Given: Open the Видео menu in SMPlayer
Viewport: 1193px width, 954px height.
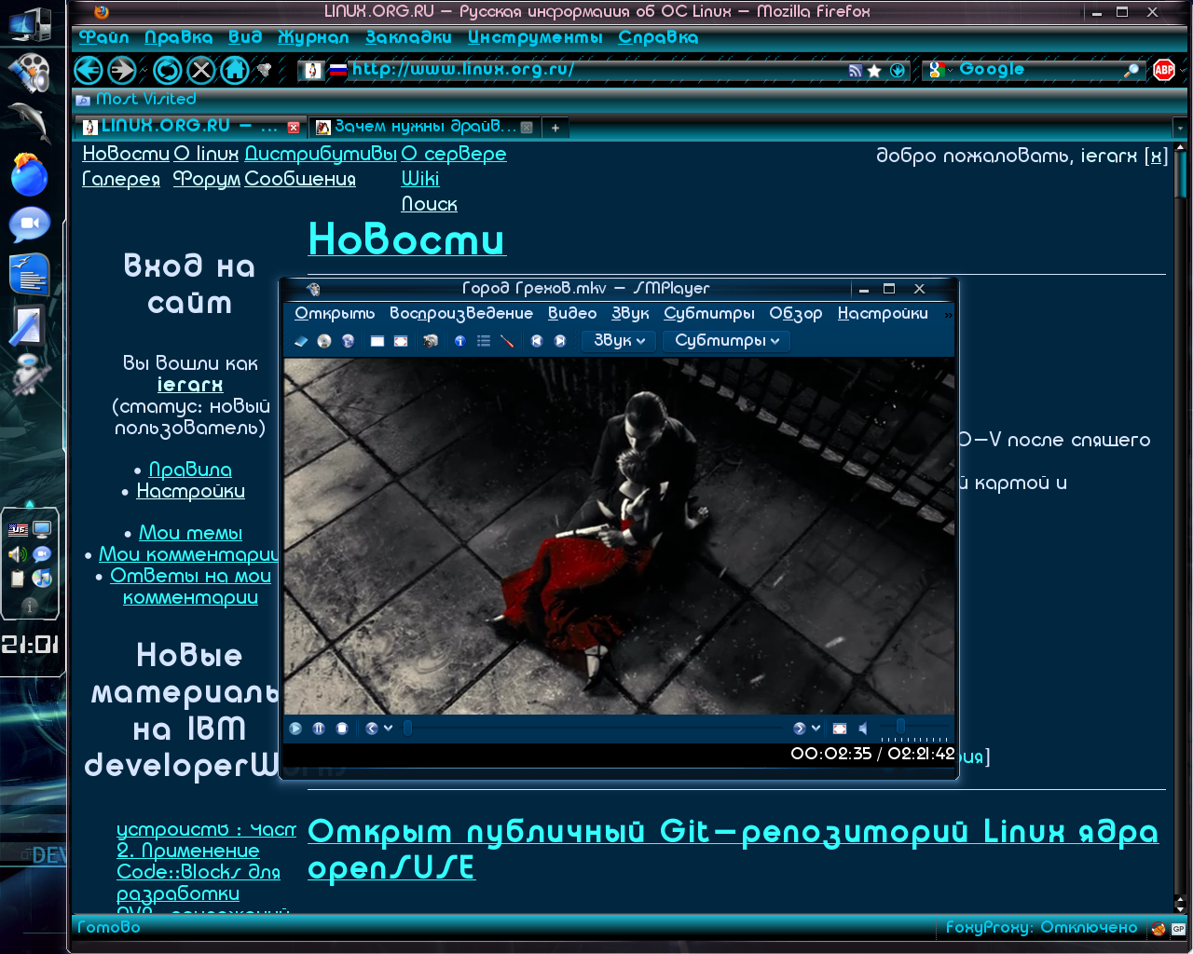Looking at the screenshot, I should pyautogui.click(x=572, y=314).
